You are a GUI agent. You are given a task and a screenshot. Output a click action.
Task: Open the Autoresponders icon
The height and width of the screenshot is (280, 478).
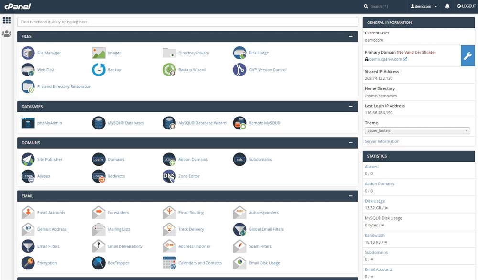click(x=239, y=213)
